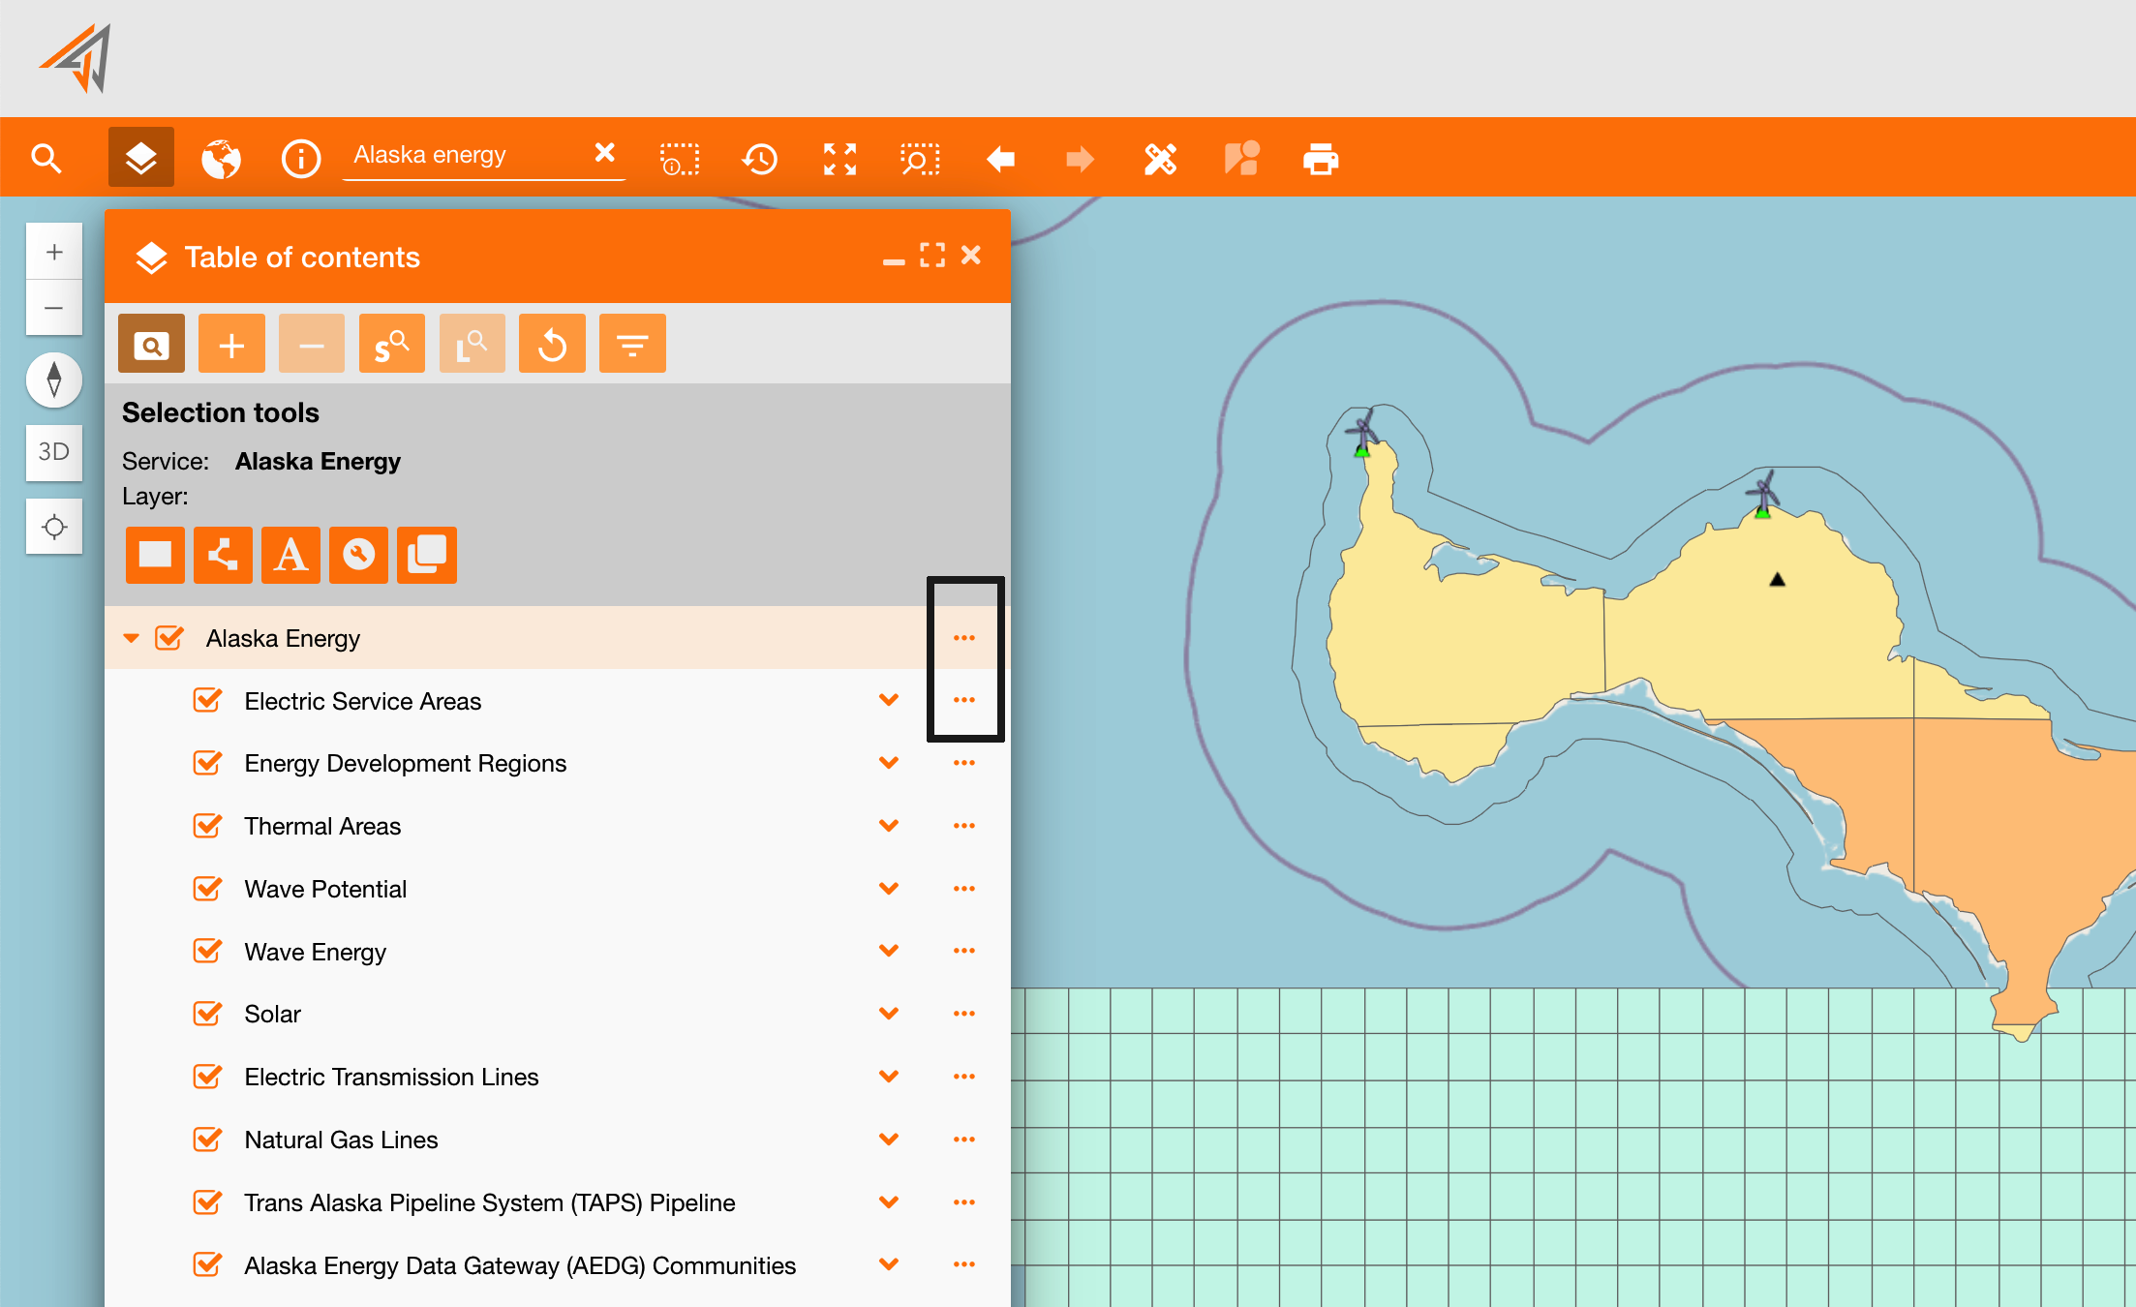Screen dimensions: 2136x1307
Task: Minimize the Table of contents panel
Action: (x=894, y=259)
